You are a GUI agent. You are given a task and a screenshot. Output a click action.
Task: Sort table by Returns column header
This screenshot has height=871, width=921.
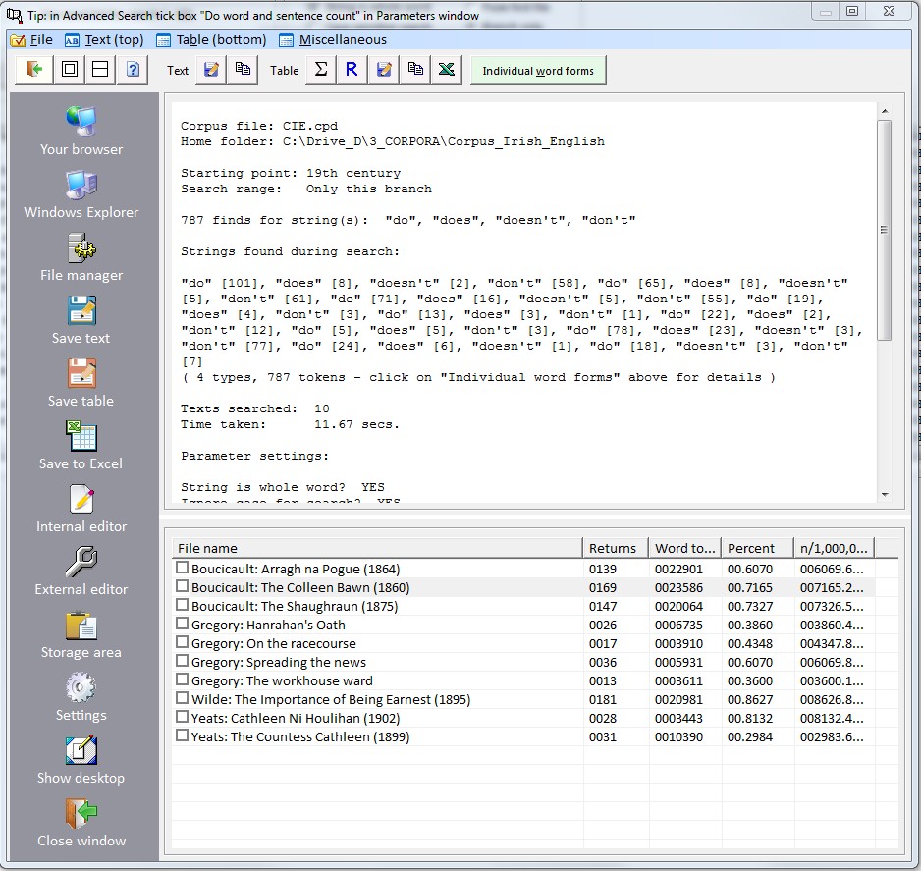click(x=615, y=548)
